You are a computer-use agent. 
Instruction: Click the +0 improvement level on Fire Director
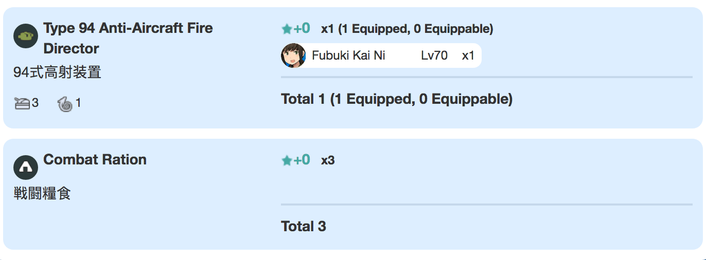[x=302, y=28]
